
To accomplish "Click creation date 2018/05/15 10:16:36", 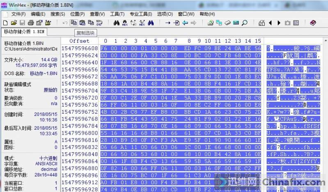I will (46, 117).
